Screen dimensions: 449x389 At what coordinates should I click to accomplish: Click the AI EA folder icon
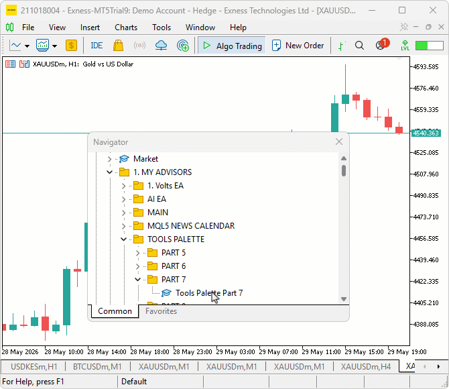[138, 199]
